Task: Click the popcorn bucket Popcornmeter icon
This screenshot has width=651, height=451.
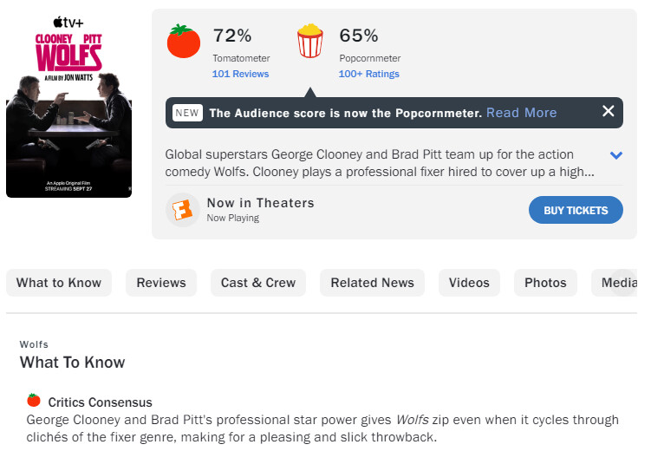Action: click(310, 42)
